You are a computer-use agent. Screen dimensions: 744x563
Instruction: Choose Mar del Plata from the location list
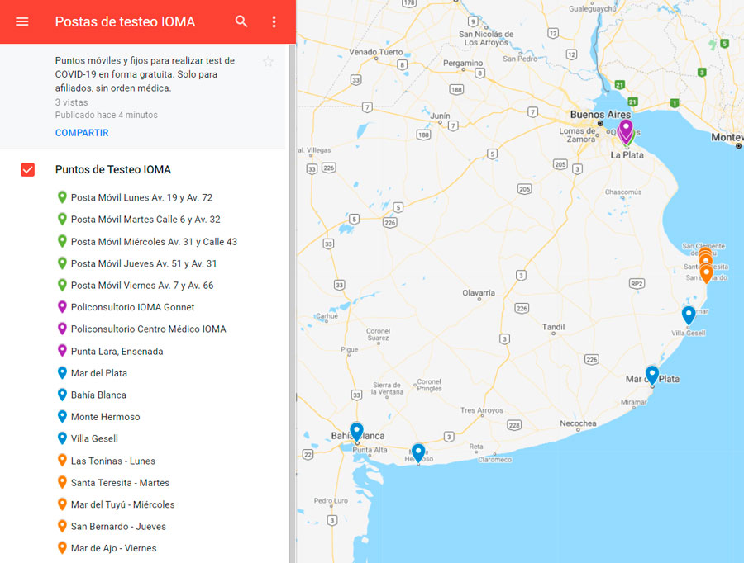99,373
